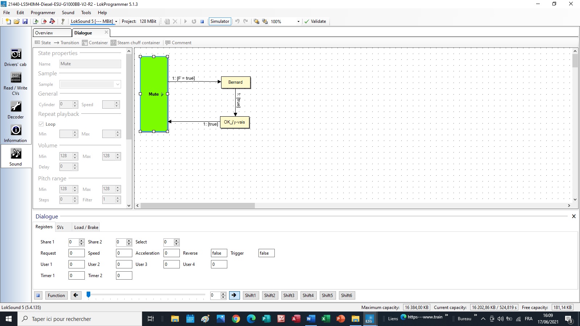This screenshot has height=326, width=580.
Task: Open an existing project with folder icon
Action: pyautogui.click(x=17, y=21)
